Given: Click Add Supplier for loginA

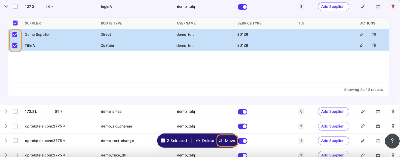Looking at the screenshot, I should point(333,7).
